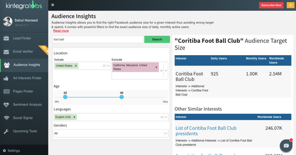Open the Read more link
This screenshot has height=155, width=296.
[61, 31]
